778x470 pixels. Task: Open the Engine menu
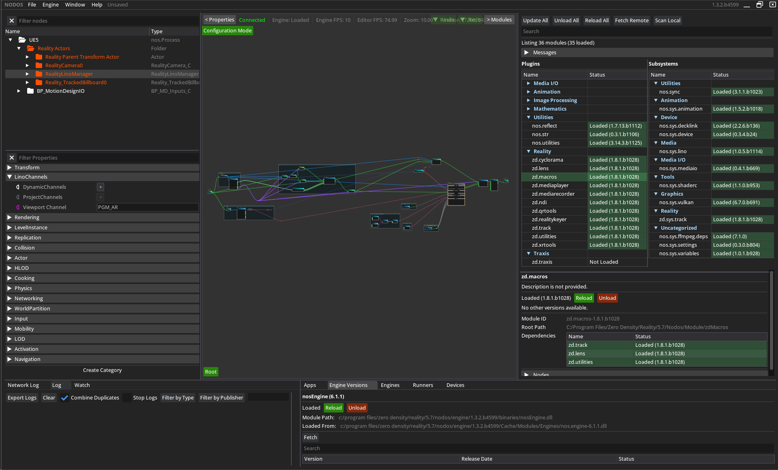click(x=50, y=4)
